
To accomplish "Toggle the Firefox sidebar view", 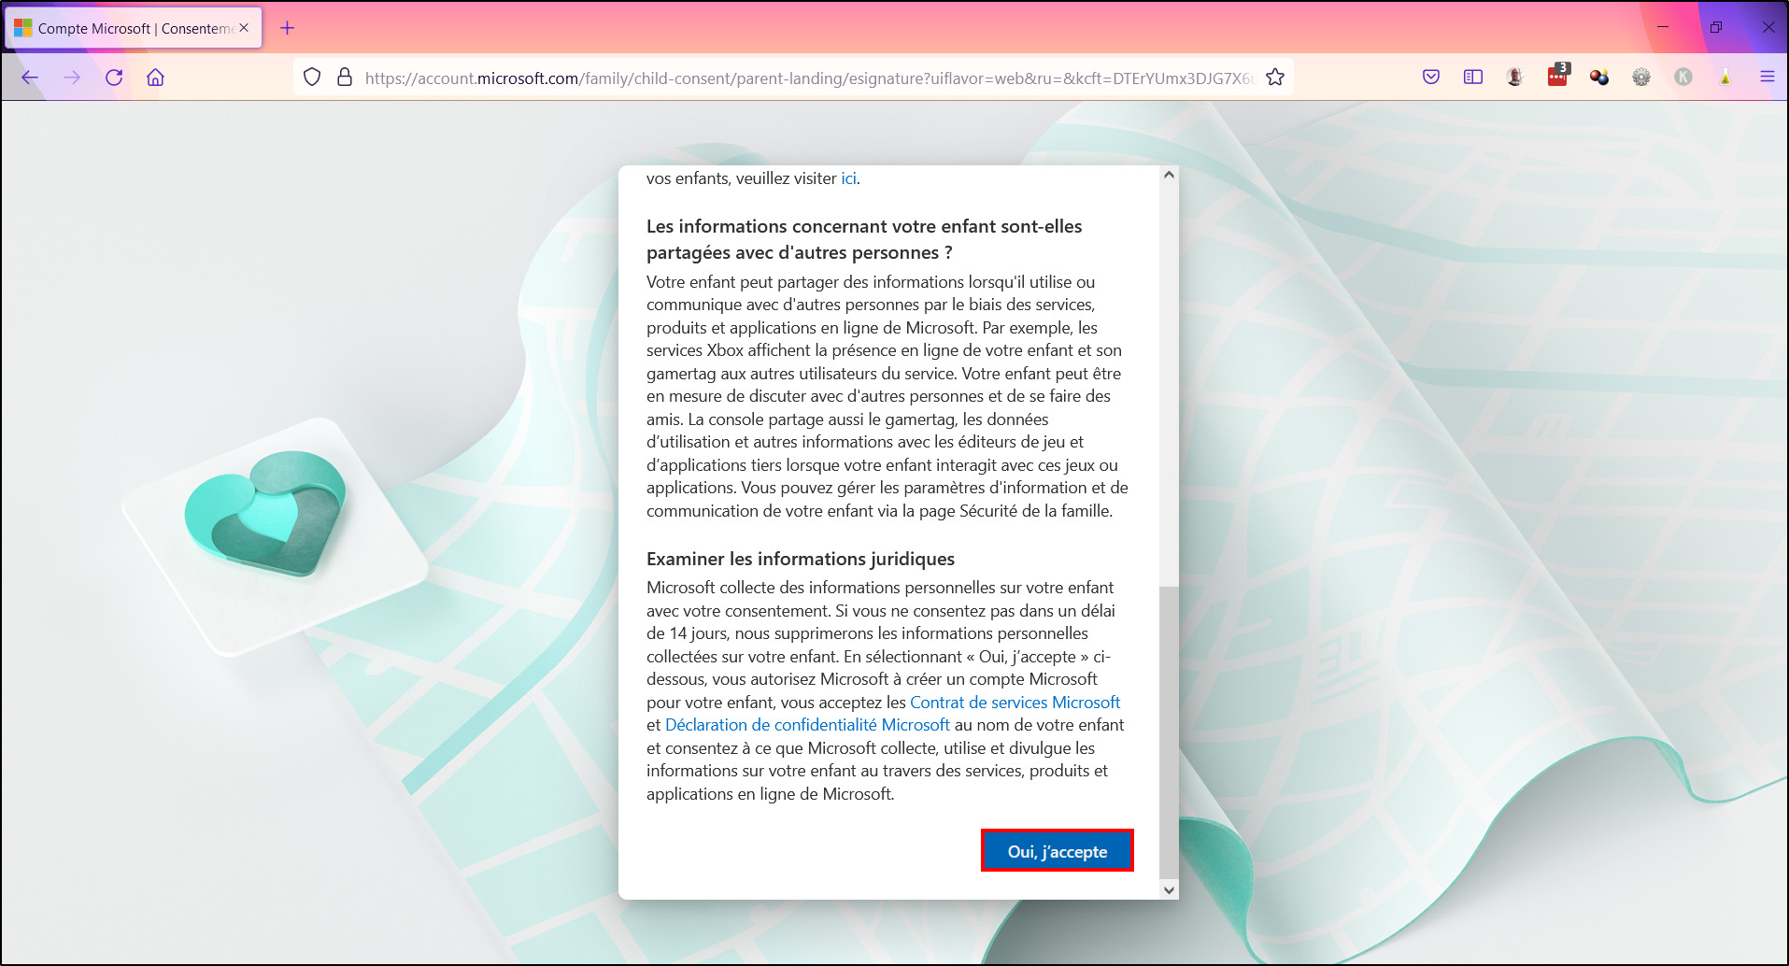I will click(x=1473, y=78).
